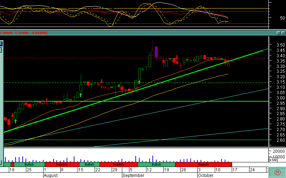286x178 pixels.
Task: Select the Bearish segment above August 8
Action: coord(62,164)
